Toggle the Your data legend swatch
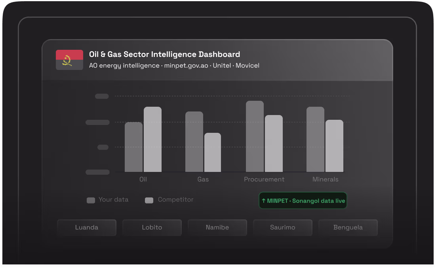436x268 pixels. pyautogui.click(x=91, y=200)
